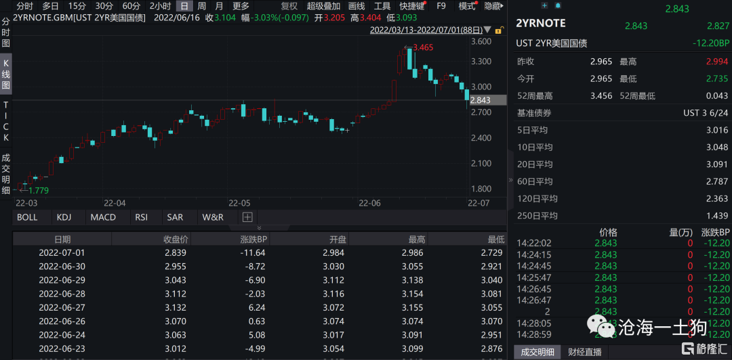Open the 成交明细 sidebar view
This screenshot has height=360, width=732.
[x=6, y=173]
